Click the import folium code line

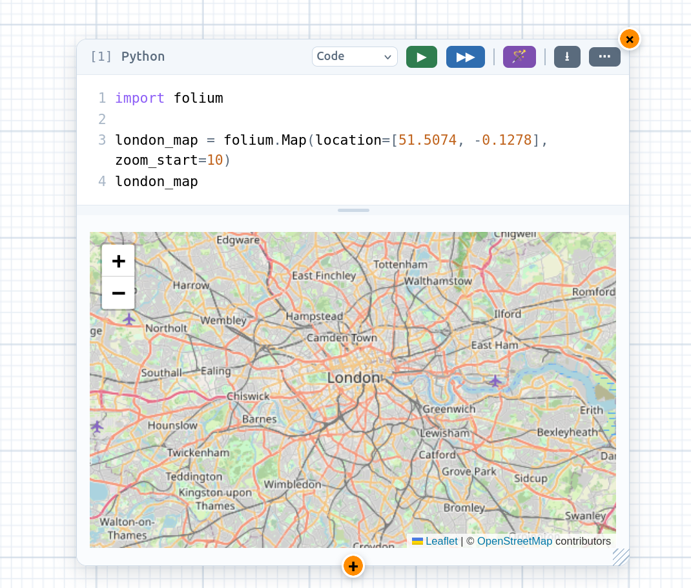tap(169, 98)
